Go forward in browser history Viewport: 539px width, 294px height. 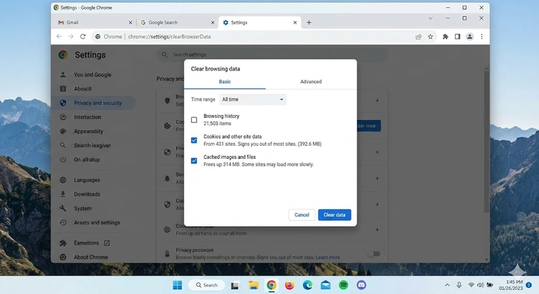click(x=71, y=37)
